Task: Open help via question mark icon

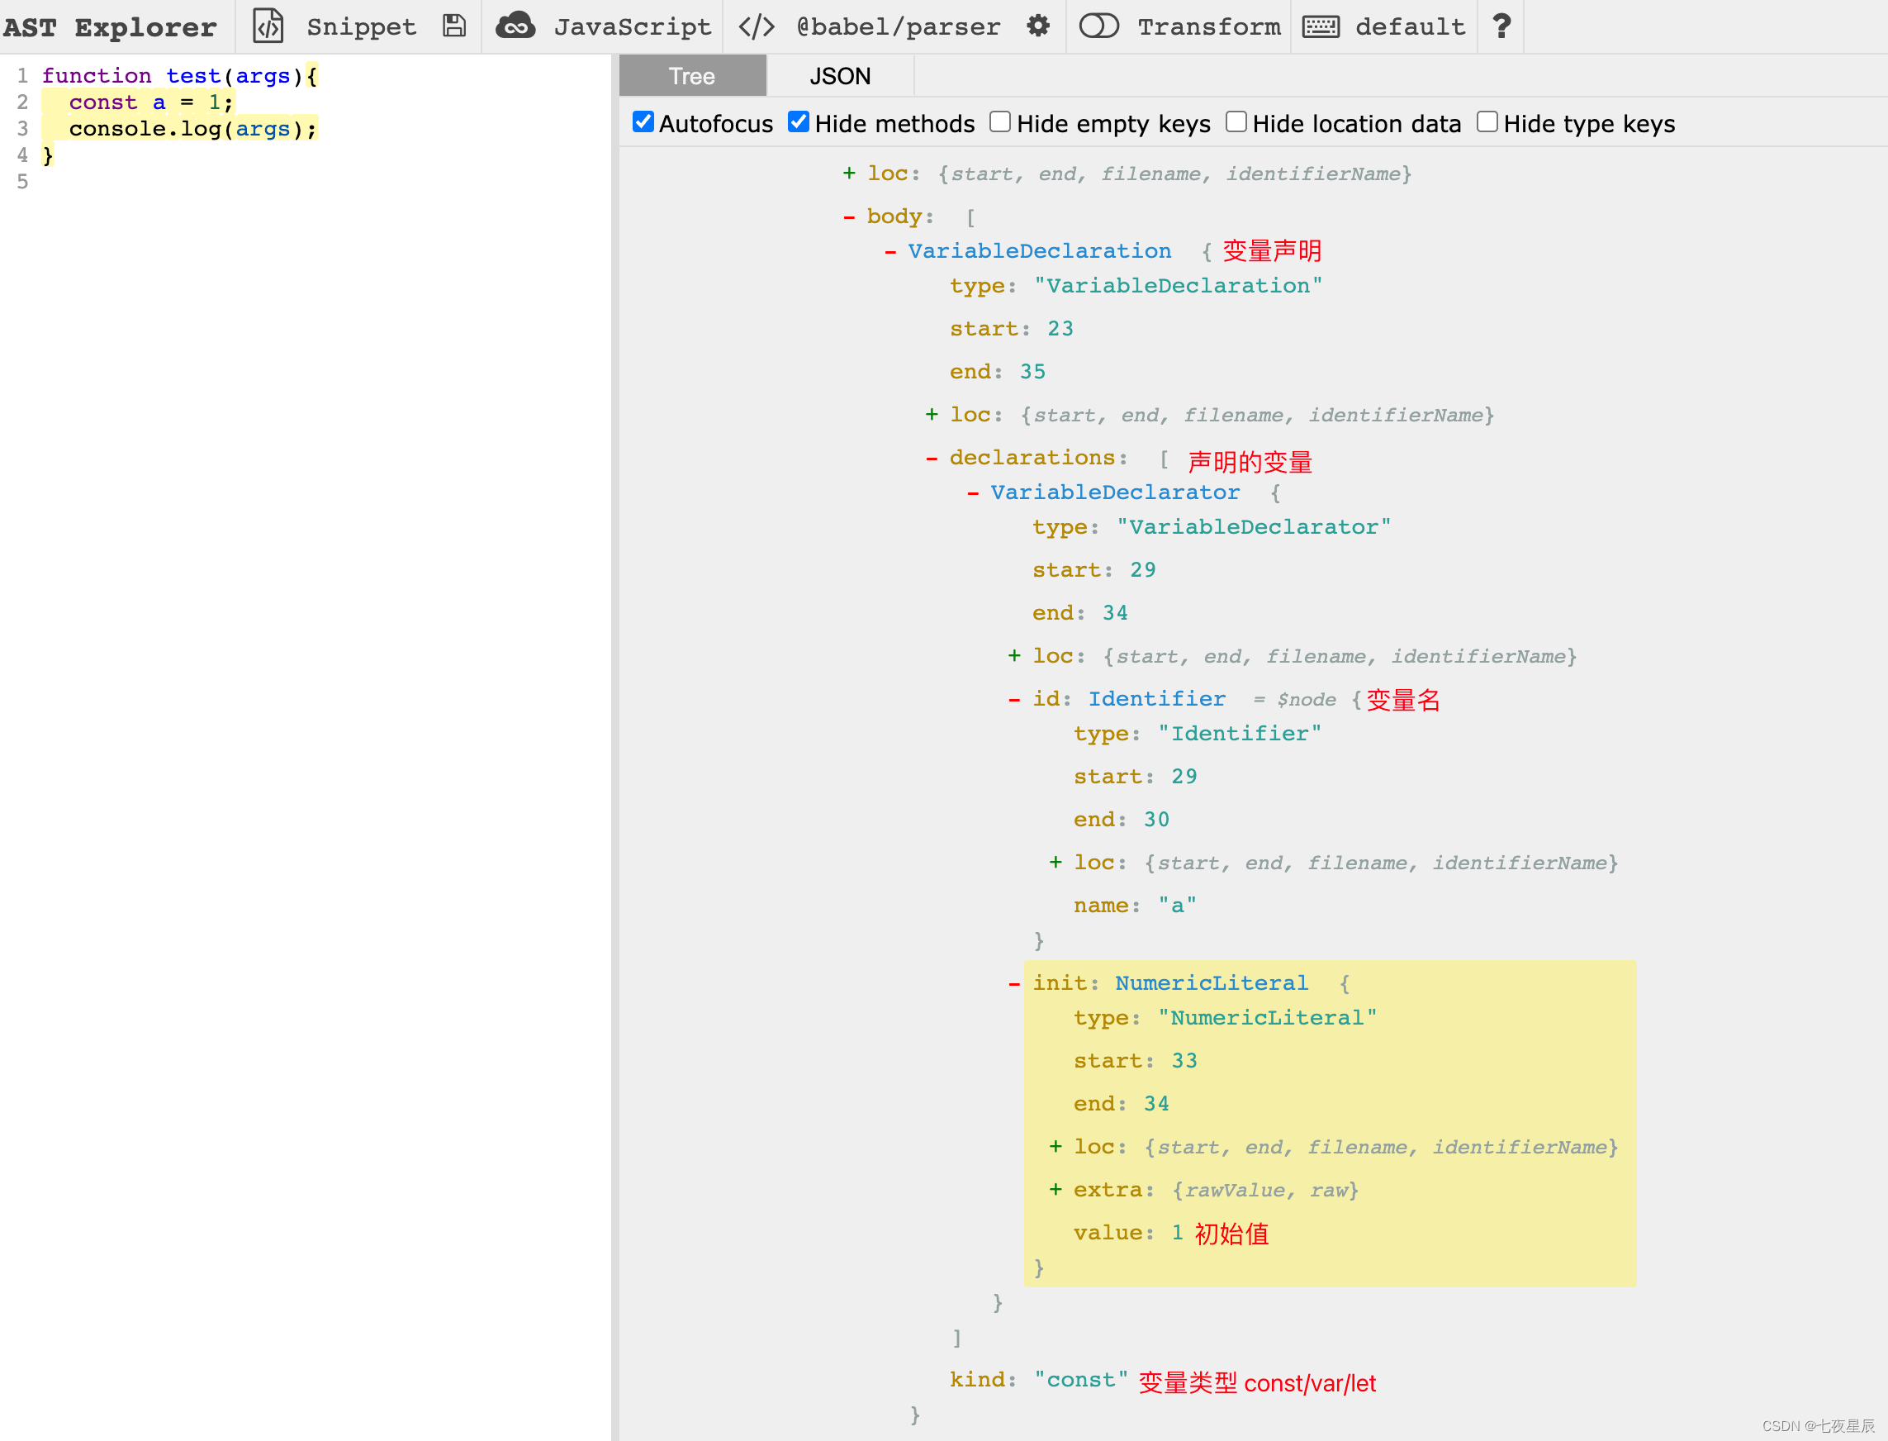Action: 1501,26
